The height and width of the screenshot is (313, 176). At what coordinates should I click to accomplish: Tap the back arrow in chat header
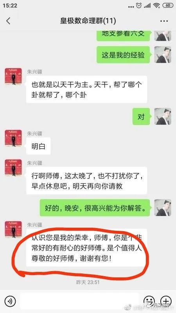click(8, 21)
